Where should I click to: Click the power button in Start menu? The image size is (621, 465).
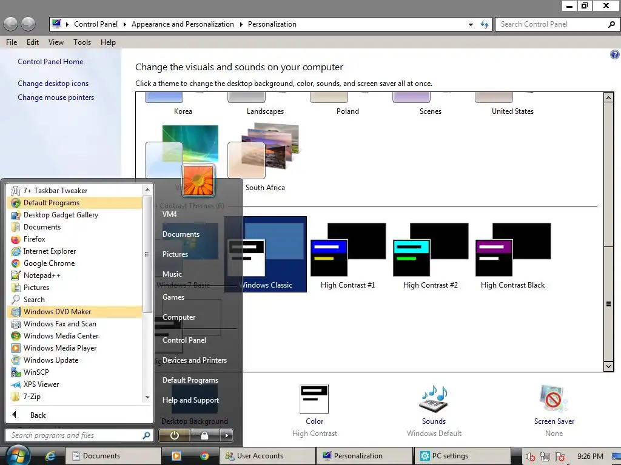[174, 435]
